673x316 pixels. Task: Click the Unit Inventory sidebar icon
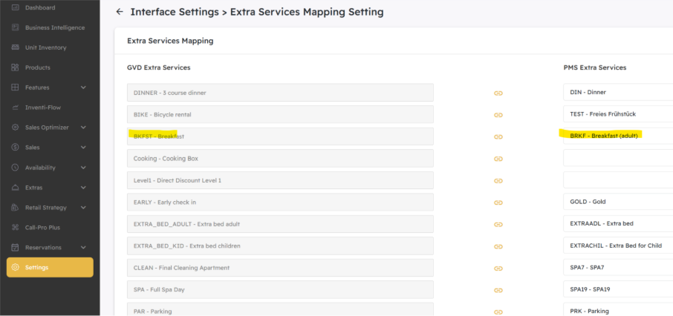[x=15, y=47]
